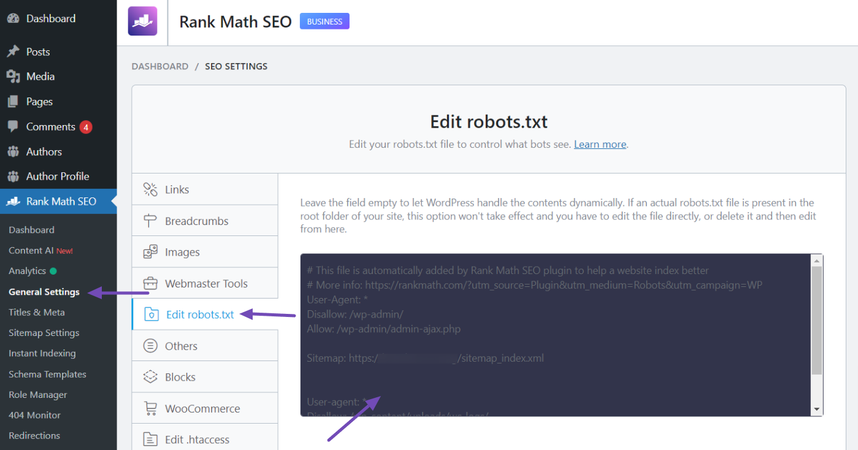
Task: Open Schema Templates submenu
Action: click(x=47, y=375)
